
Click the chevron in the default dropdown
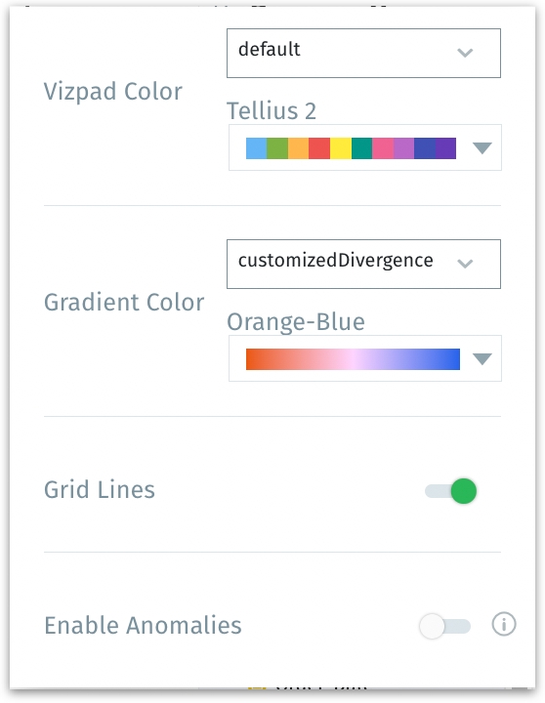465,53
